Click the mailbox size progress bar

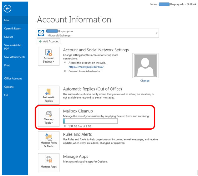(x=90, y=121)
